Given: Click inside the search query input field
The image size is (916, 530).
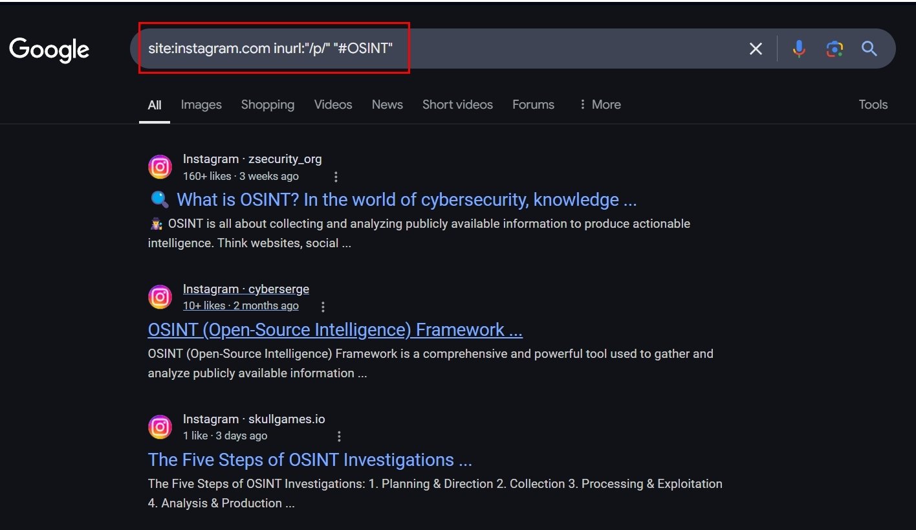Looking at the screenshot, I should [x=388, y=48].
